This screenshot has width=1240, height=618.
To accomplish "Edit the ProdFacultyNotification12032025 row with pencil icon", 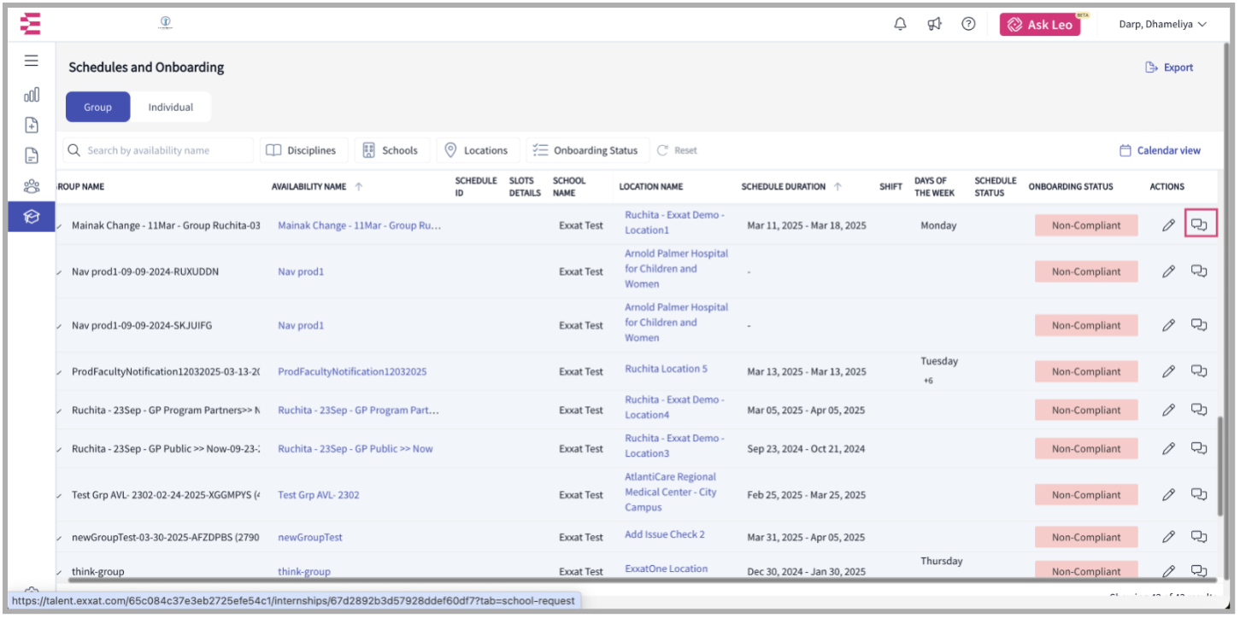I will 1168,371.
